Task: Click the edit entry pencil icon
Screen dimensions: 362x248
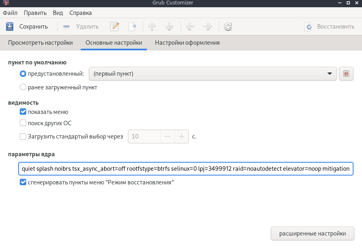Action: (x=115, y=27)
